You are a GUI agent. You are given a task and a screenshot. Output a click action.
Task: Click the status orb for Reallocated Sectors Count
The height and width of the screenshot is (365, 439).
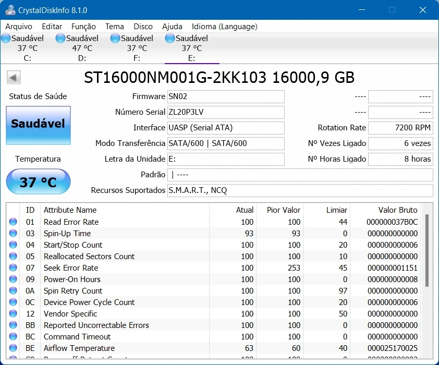14,257
